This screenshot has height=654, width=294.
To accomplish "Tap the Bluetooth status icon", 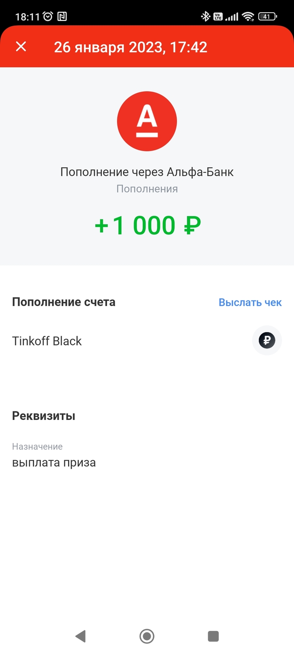I will click(x=205, y=16).
